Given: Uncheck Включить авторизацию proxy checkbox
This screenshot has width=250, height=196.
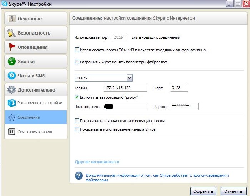Looking at the screenshot, I should pyautogui.click(x=77, y=97).
